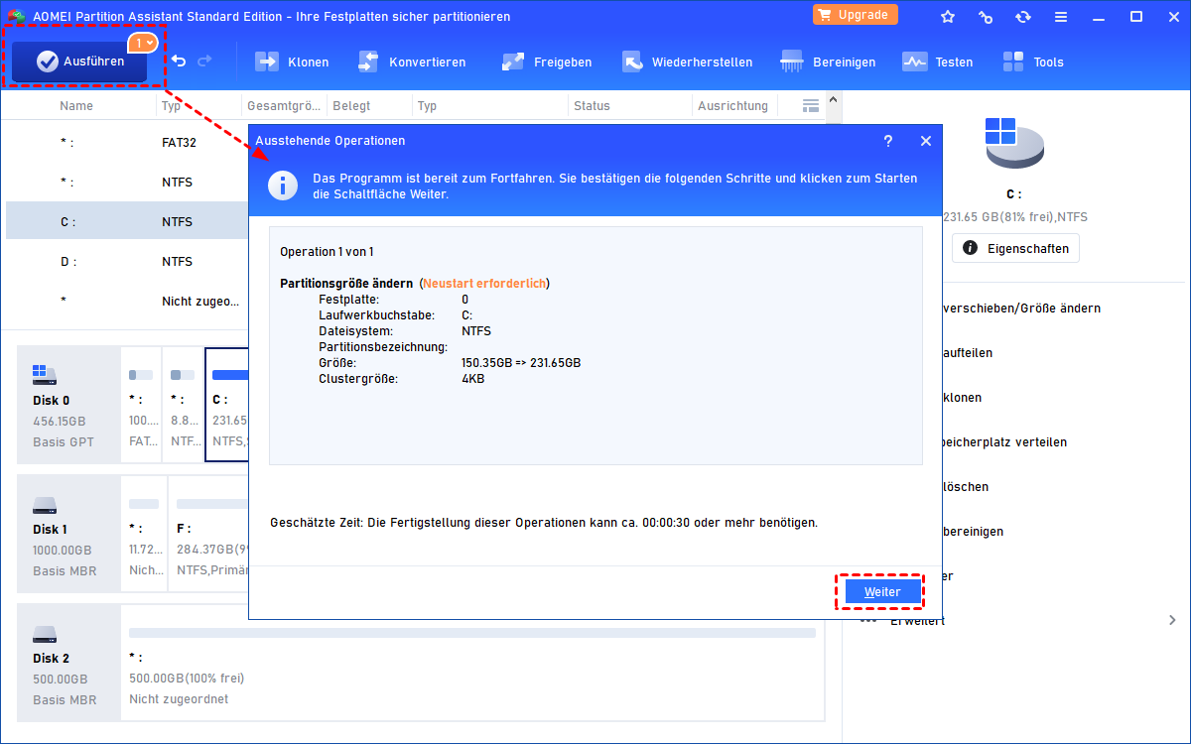This screenshot has width=1191, height=744.
Task: Click the orange Upgrade button
Action: point(856,14)
